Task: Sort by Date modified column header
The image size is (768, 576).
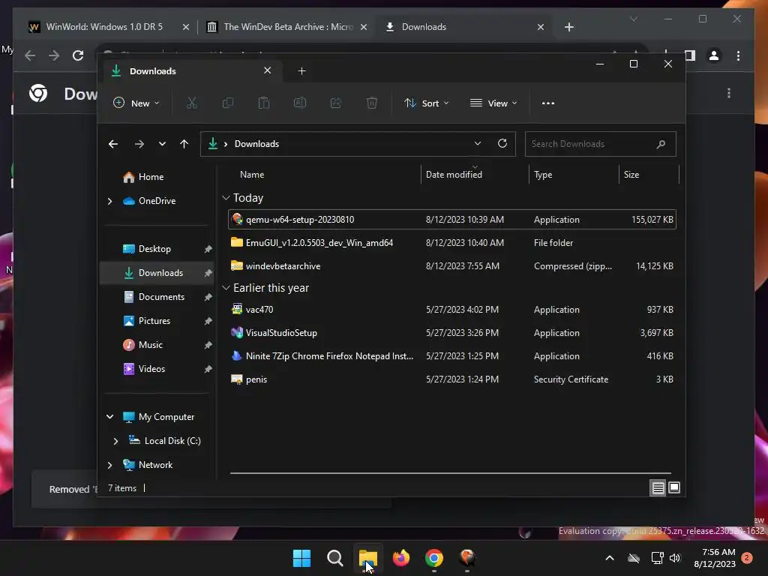Action: click(454, 175)
